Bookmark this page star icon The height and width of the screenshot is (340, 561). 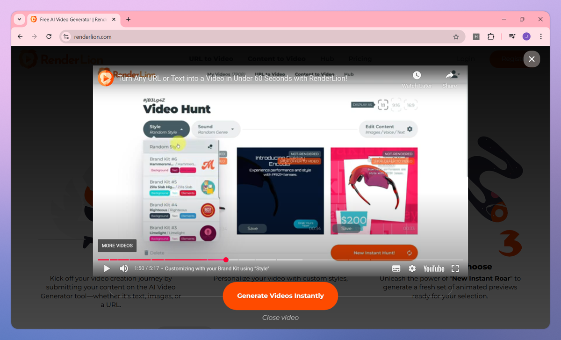456,36
